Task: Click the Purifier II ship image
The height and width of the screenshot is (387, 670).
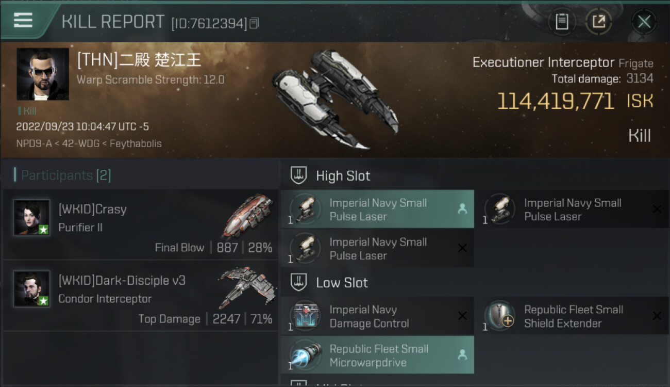Action: 248,215
